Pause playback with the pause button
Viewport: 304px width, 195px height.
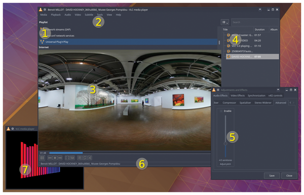tap(42, 158)
